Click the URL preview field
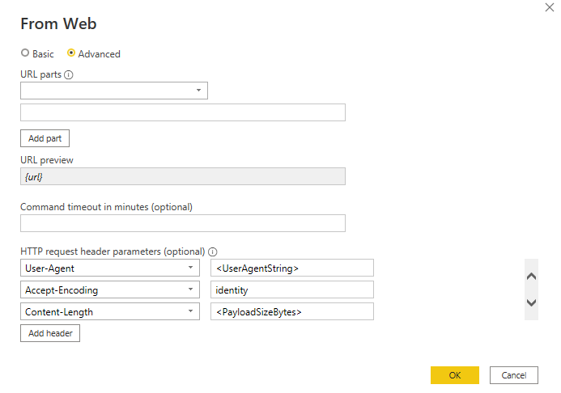Image resolution: width=561 pixels, height=393 pixels. pos(183,176)
